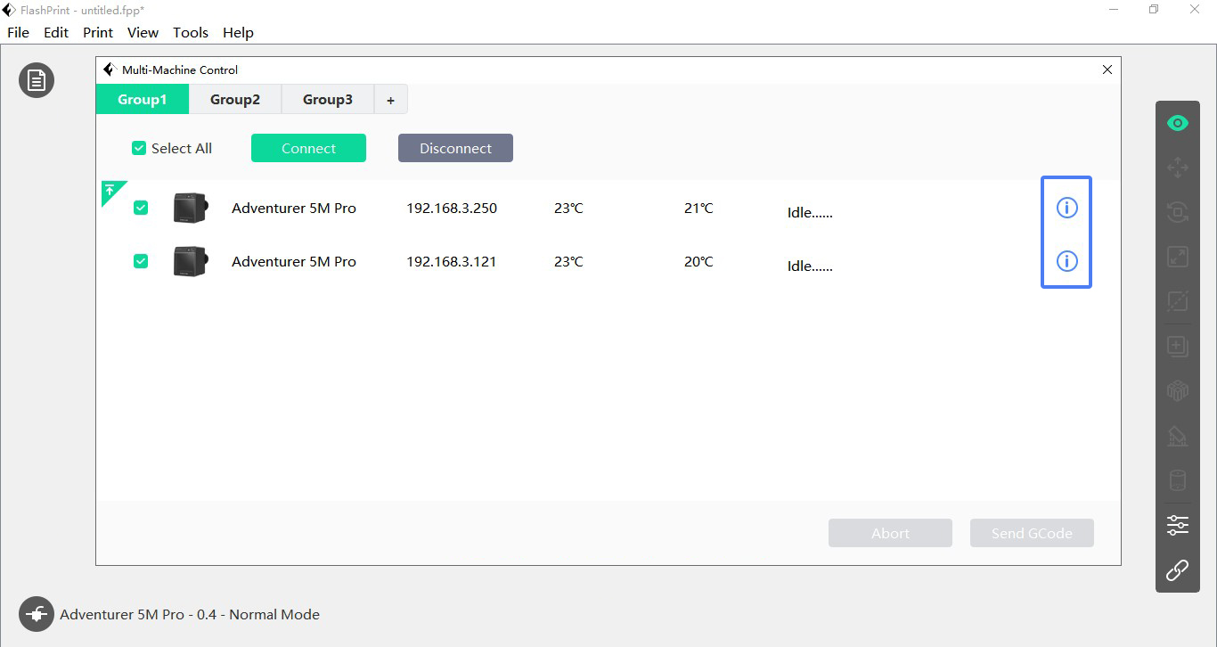
Task: Click IP address 192.168.3.250
Action: [452, 208]
